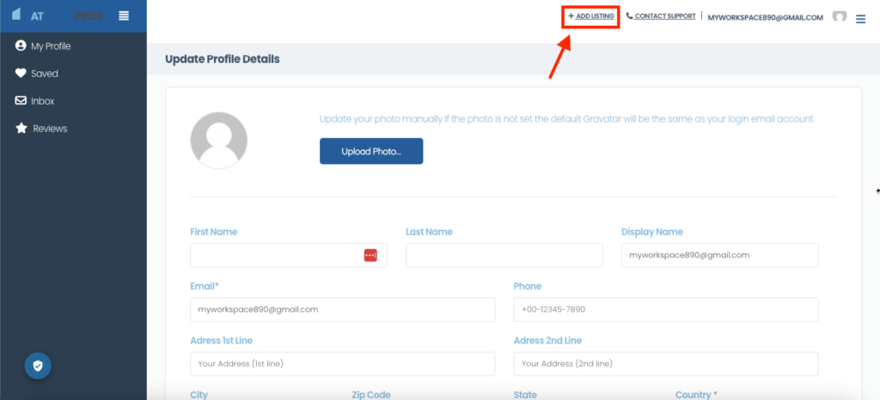Click the red password manager icon
Image resolution: width=880 pixels, height=400 pixels.
tap(370, 255)
